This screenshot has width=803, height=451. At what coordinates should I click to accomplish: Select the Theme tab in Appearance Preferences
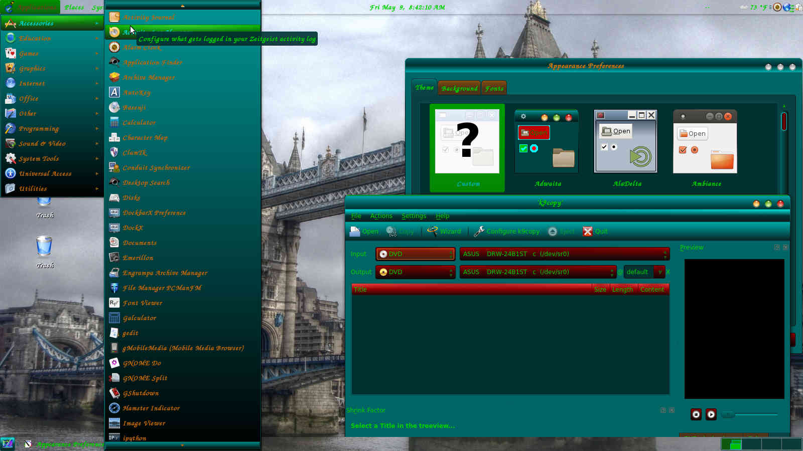[x=424, y=87]
